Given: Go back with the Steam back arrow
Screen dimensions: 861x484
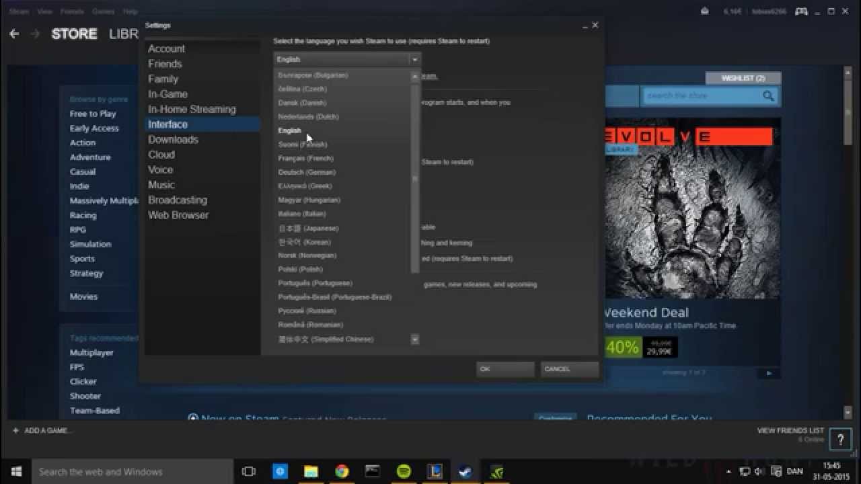Looking at the screenshot, I should coord(14,34).
